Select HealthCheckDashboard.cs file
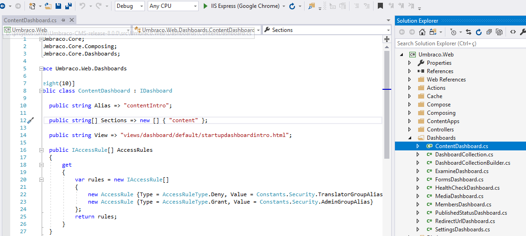 (467, 188)
